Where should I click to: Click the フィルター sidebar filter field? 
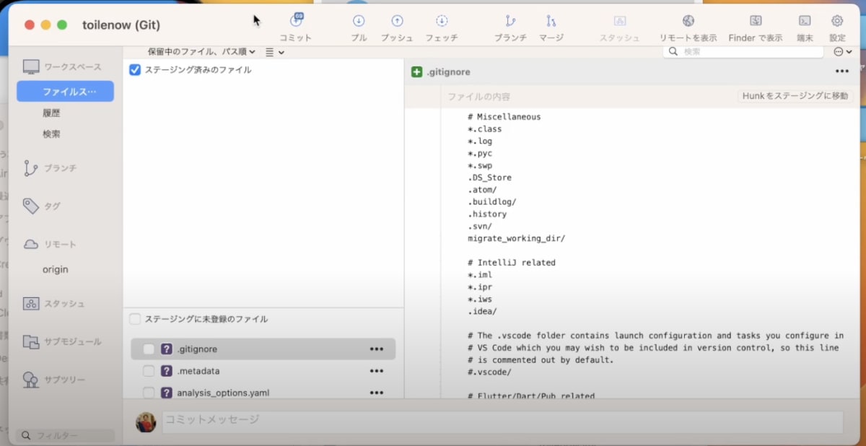coord(66,436)
